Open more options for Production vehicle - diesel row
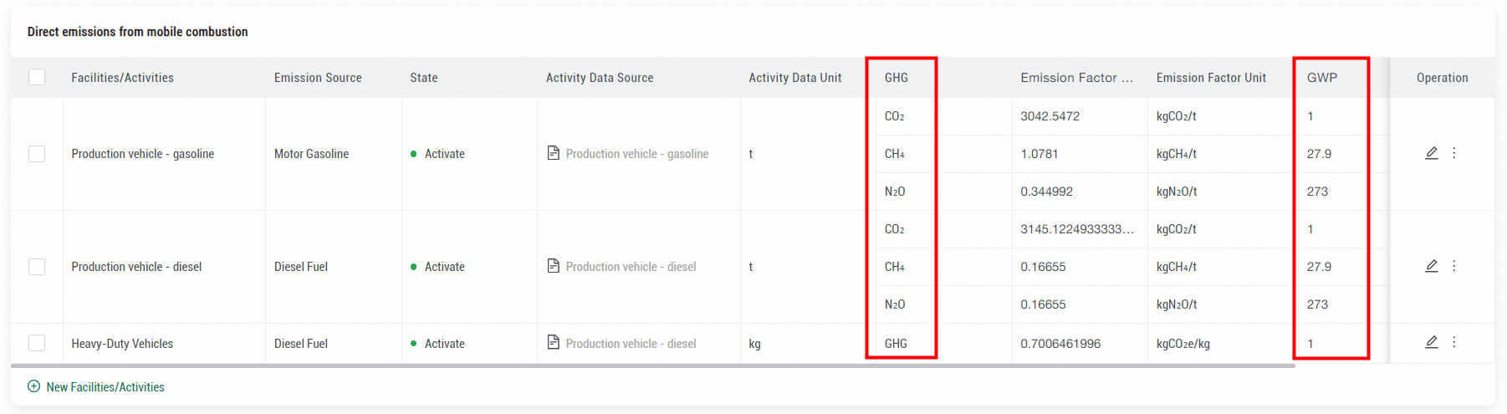Image resolution: width=1507 pixels, height=414 pixels. click(1454, 266)
